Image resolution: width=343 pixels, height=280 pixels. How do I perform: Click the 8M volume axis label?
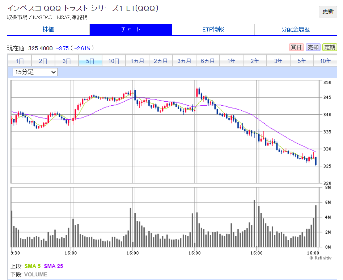(x=328, y=187)
